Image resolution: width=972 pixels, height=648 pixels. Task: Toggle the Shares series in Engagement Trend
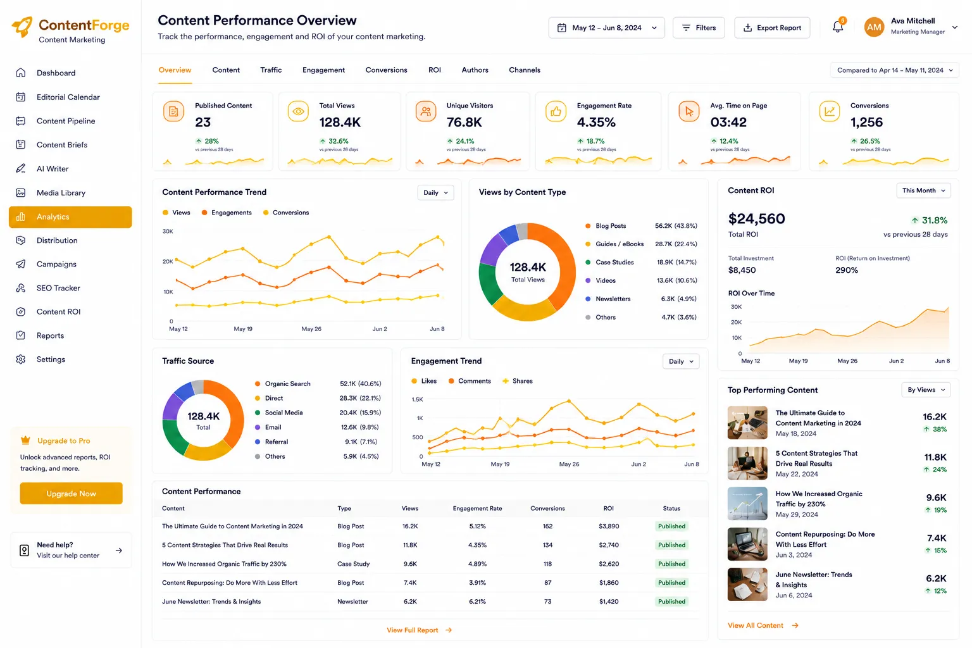click(518, 381)
